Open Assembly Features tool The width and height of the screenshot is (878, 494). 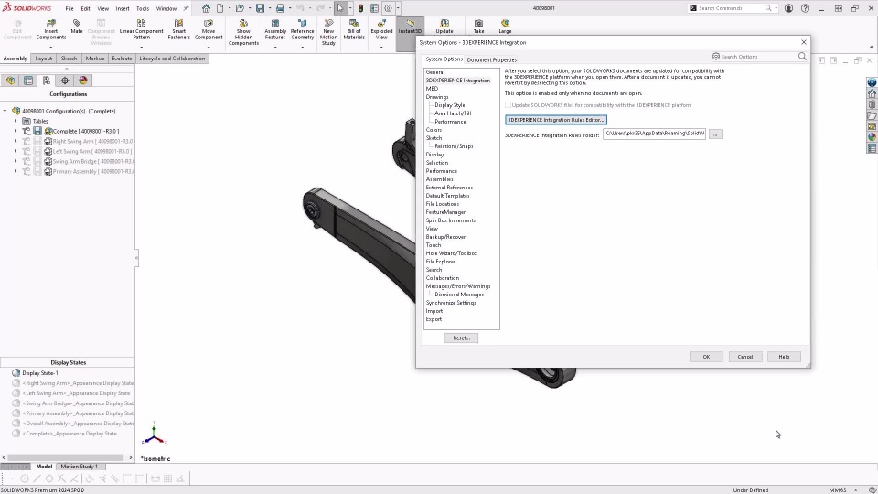(x=275, y=29)
